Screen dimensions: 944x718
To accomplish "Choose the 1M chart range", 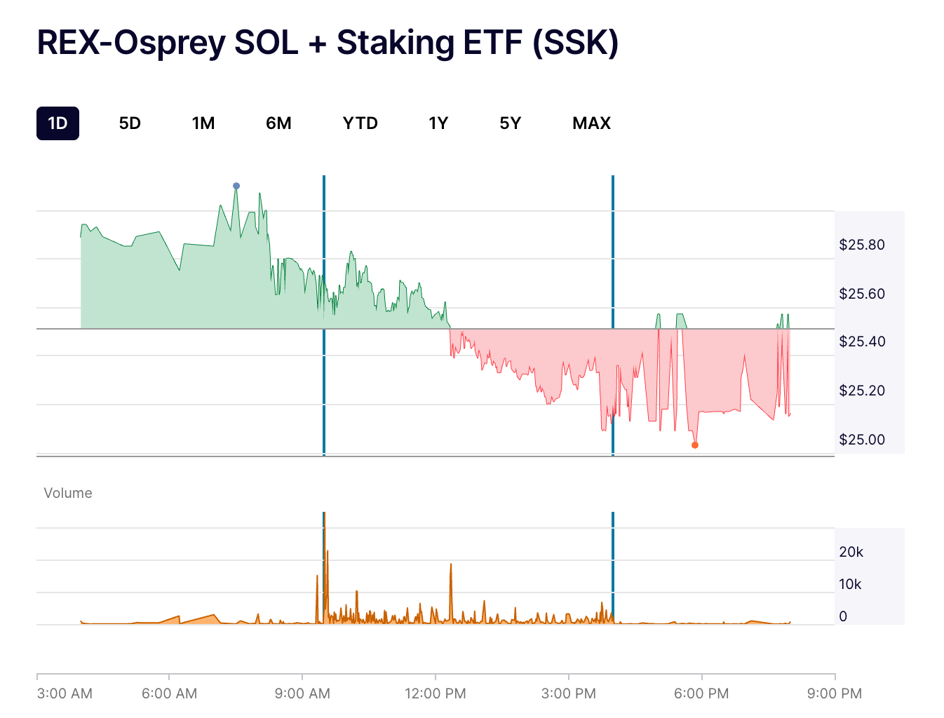I will tap(203, 123).
